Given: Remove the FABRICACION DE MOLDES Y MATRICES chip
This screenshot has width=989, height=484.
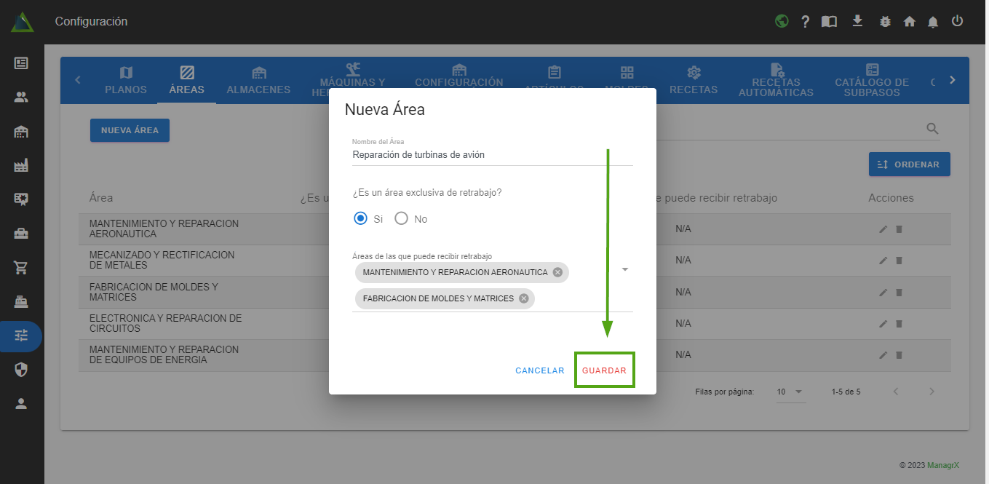Looking at the screenshot, I should (x=523, y=298).
